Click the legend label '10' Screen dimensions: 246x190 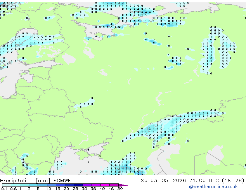(x=49, y=188)
